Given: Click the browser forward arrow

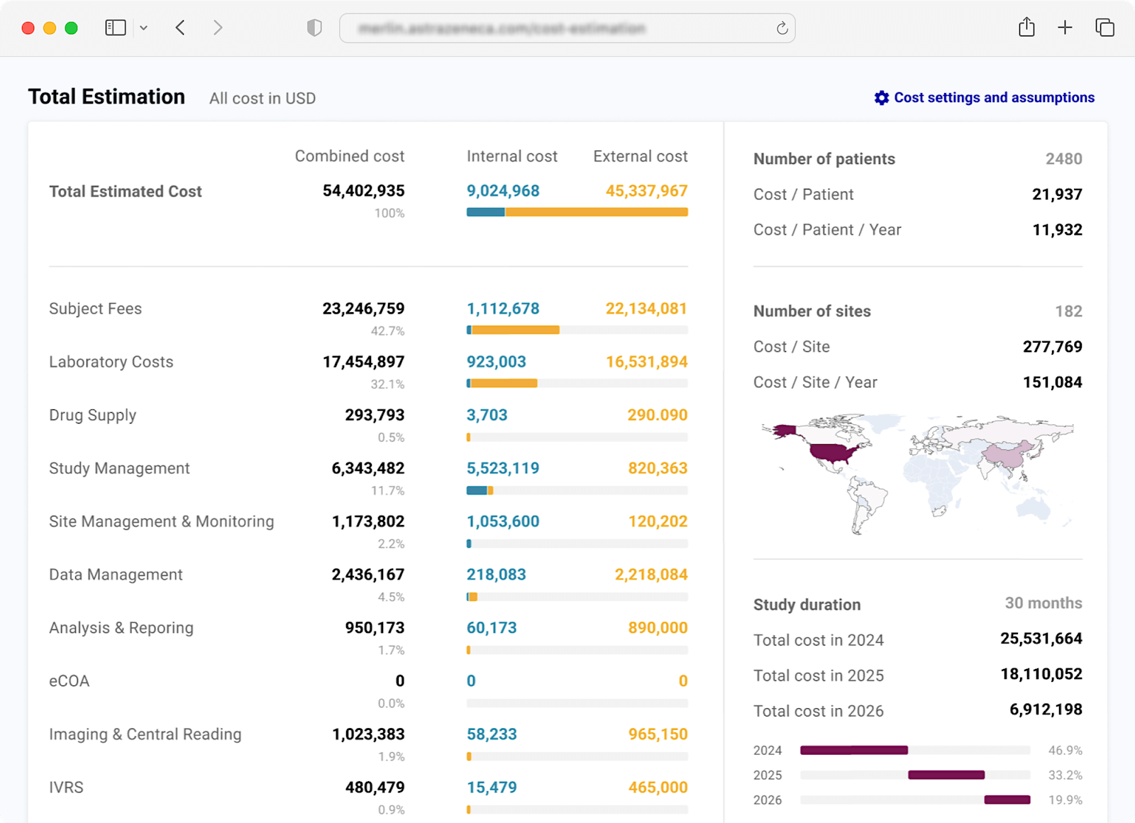Looking at the screenshot, I should click(218, 28).
